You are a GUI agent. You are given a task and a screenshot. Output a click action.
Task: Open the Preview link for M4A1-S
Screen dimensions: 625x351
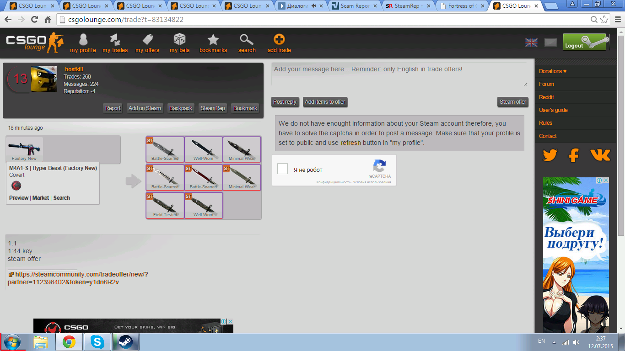[x=19, y=198]
